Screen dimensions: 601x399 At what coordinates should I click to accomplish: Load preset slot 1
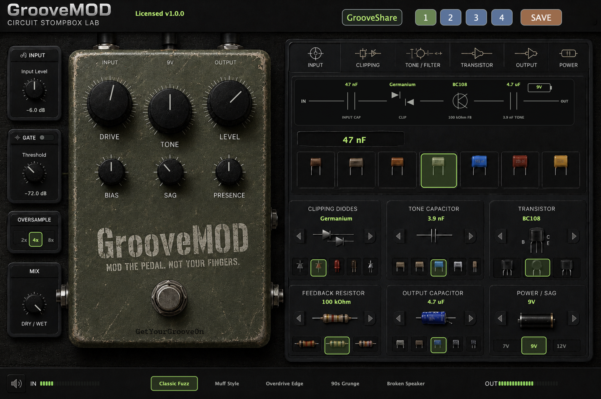coord(426,18)
